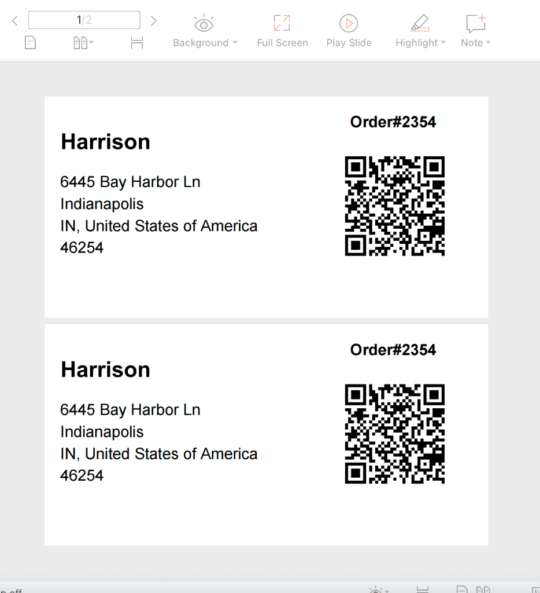Click the bottom status bar two-page icon
Viewport: 540px width, 593px height.
[x=483, y=590]
